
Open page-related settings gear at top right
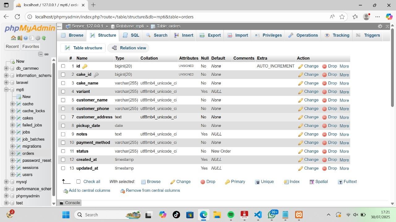click(x=380, y=26)
